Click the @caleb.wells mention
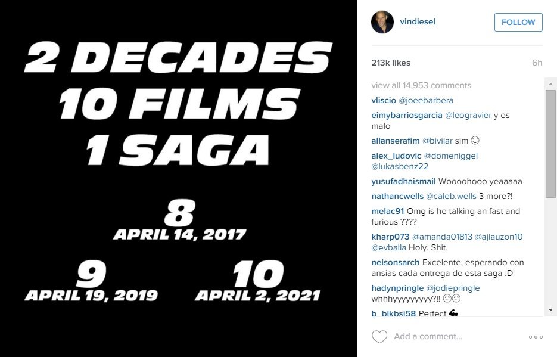The height and width of the screenshot is (357, 557). (x=451, y=196)
